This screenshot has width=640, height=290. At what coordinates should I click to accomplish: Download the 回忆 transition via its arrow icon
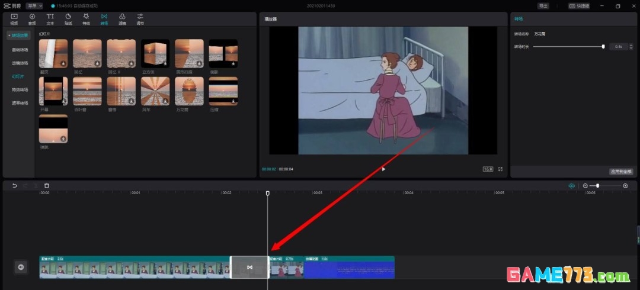97,64
